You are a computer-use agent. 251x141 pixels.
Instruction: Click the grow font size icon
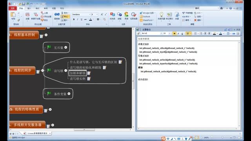click(102, 14)
